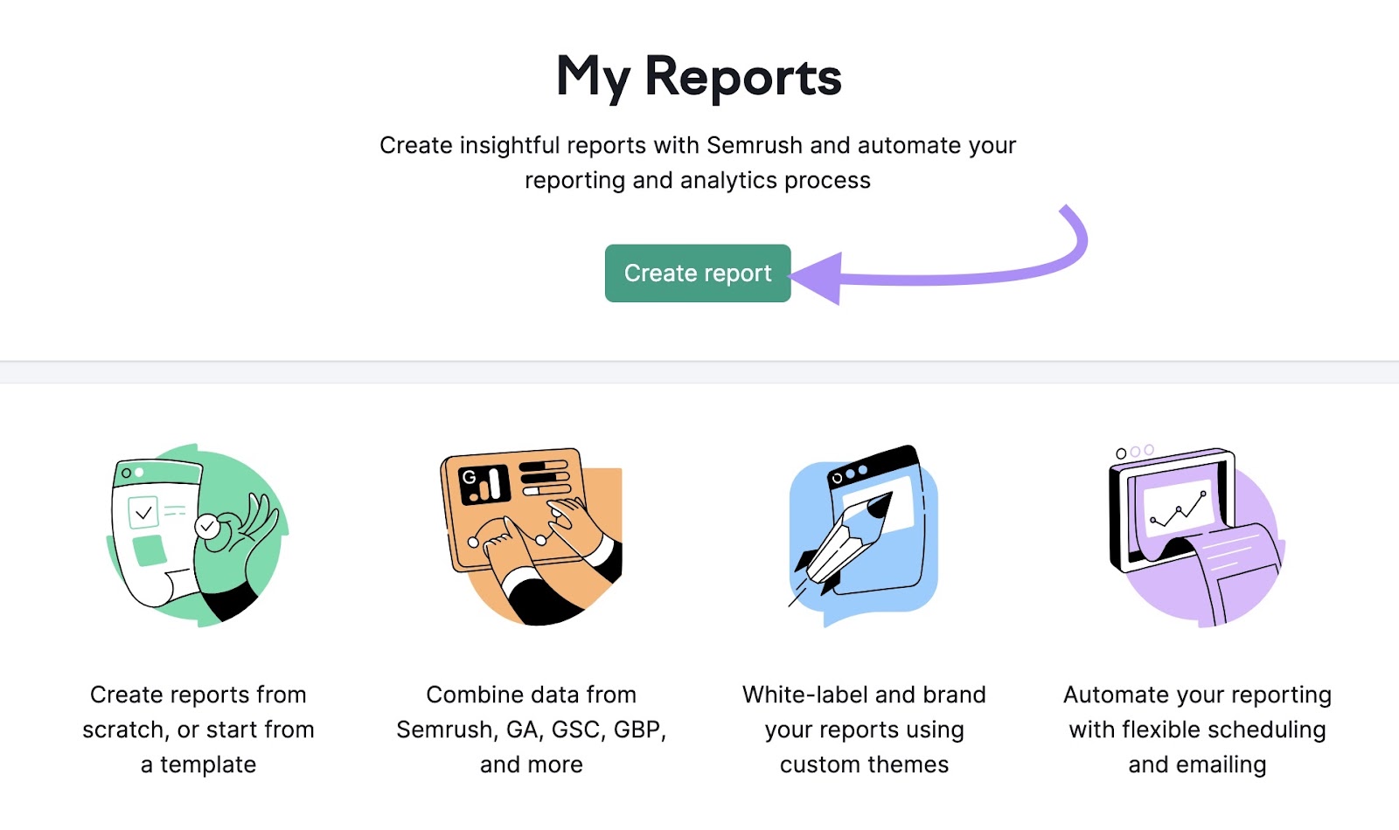This screenshot has width=1399, height=830.
Task: Open 'White-label and brand your reports' feature
Action: pyautogui.click(x=864, y=730)
